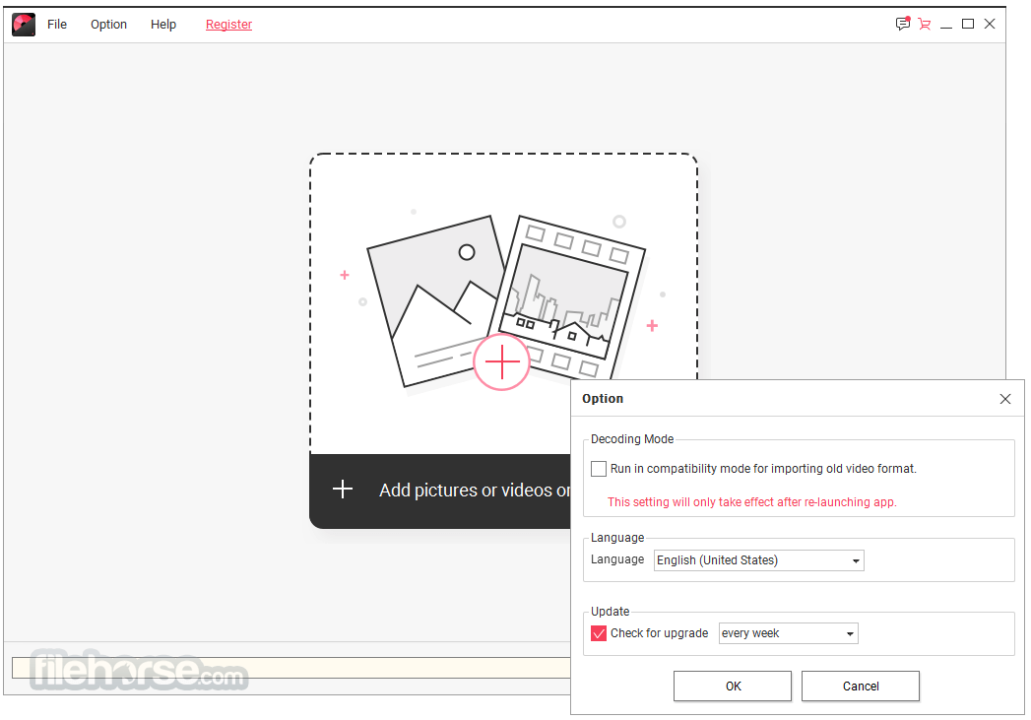Open the Option menu
The width and height of the screenshot is (1031, 720).
click(108, 25)
